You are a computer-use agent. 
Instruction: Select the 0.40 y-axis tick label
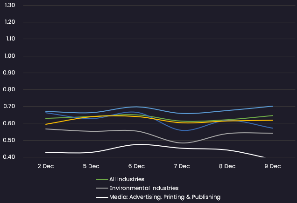9,157
